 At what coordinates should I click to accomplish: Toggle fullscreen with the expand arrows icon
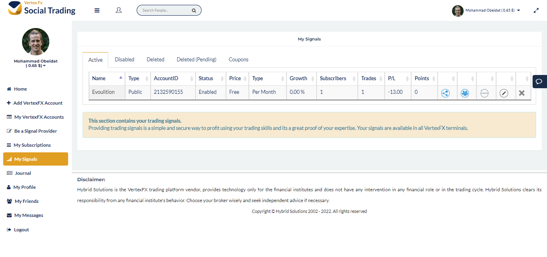(x=536, y=11)
